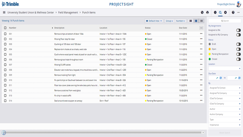Open row actions for item 006
This screenshot has width=243, height=137.
[x=201, y=59]
